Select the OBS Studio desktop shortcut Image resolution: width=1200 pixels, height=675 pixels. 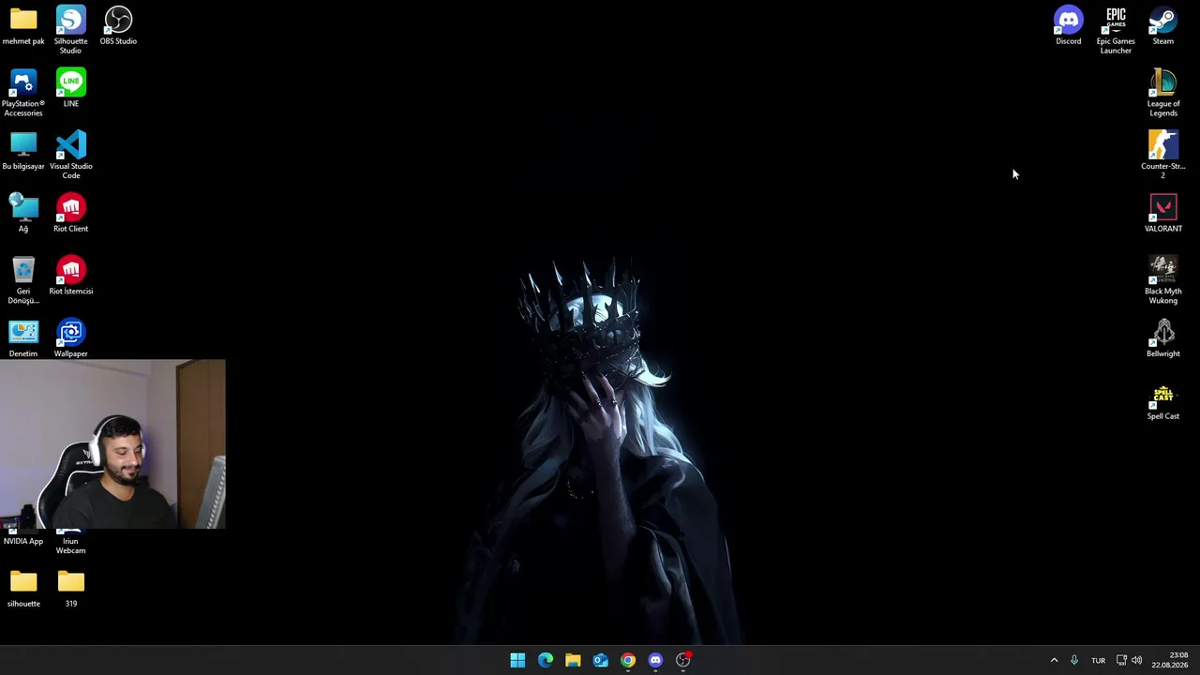tap(118, 25)
